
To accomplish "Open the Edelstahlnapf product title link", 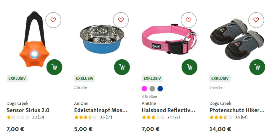I will tap(101, 110).
